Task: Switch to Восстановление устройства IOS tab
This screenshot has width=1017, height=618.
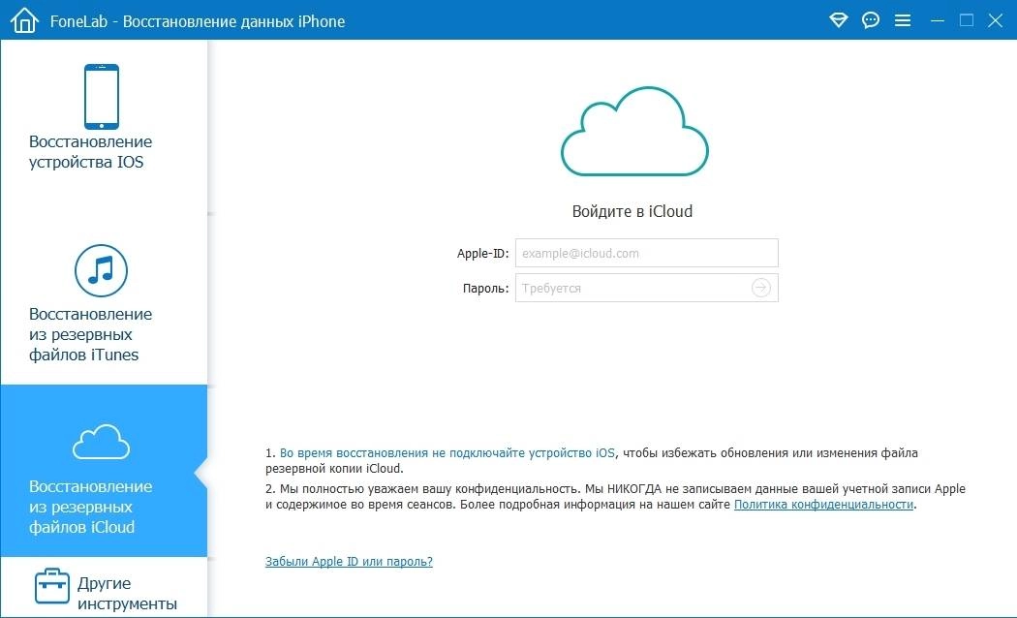Action: (x=104, y=127)
